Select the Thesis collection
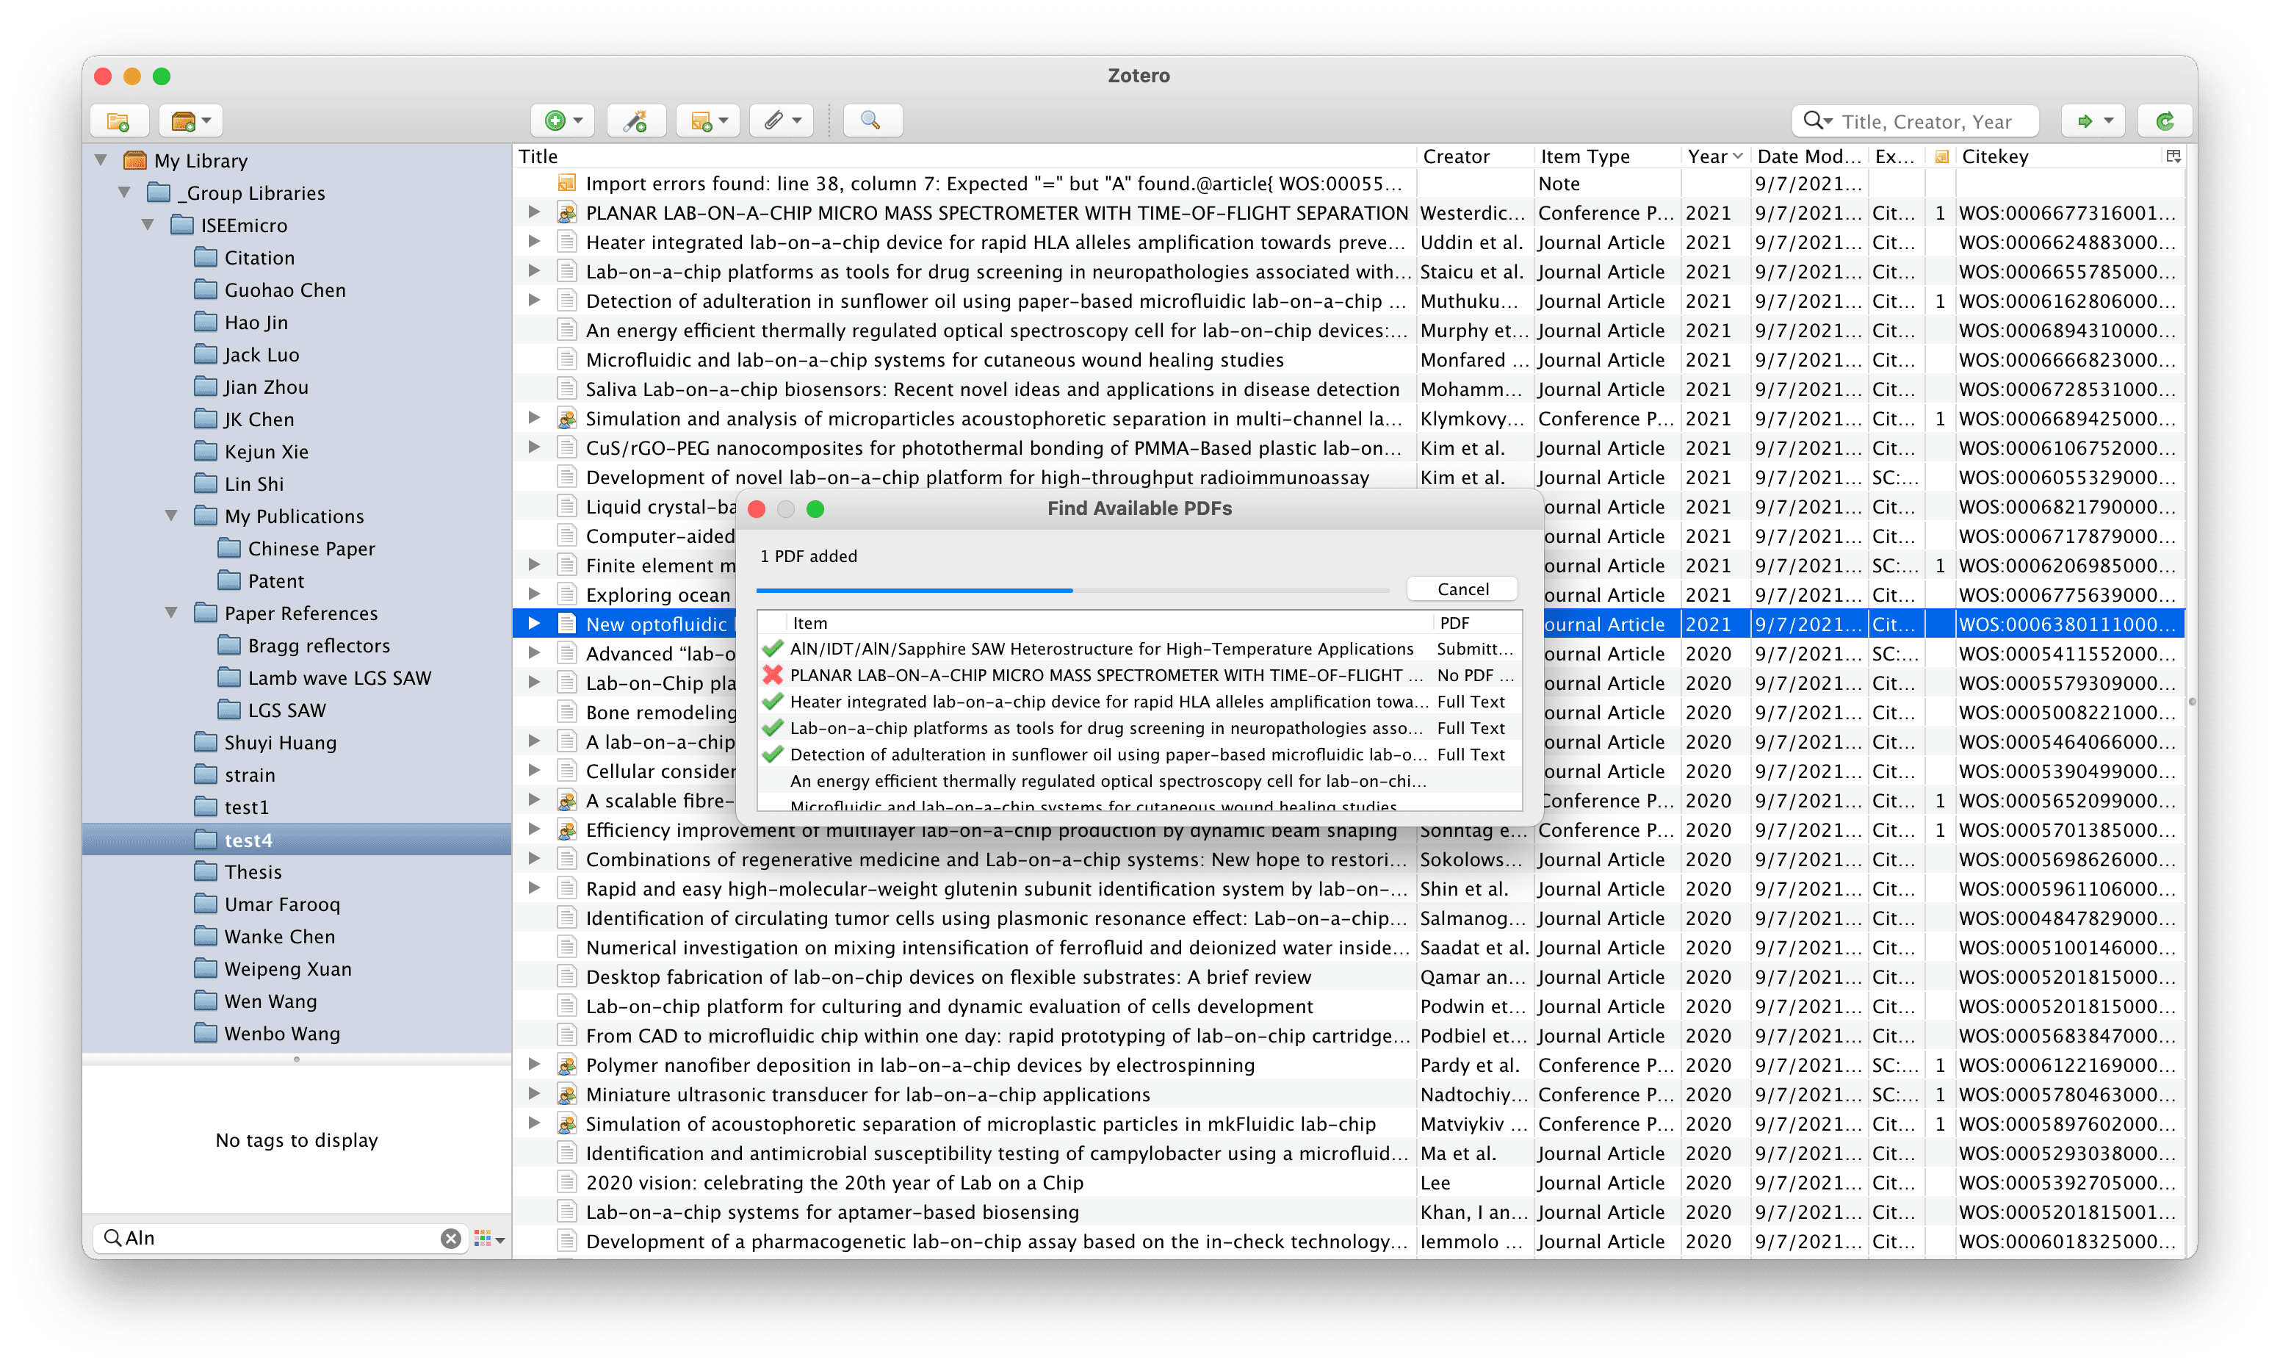The width and height of the screenshot is (2280, 1368). [253, 872]
